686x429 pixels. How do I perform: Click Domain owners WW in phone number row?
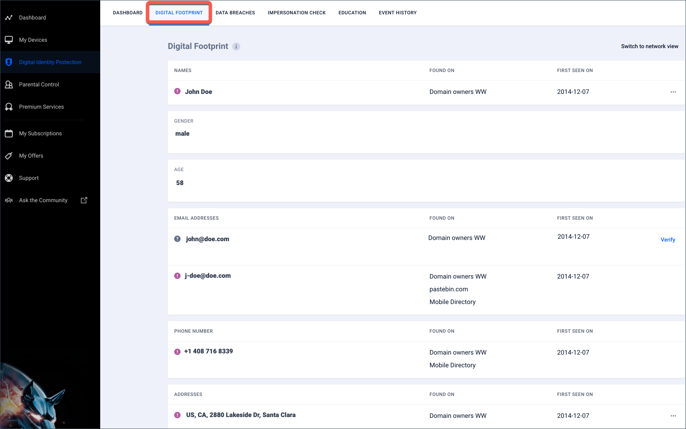click(458, 353)
